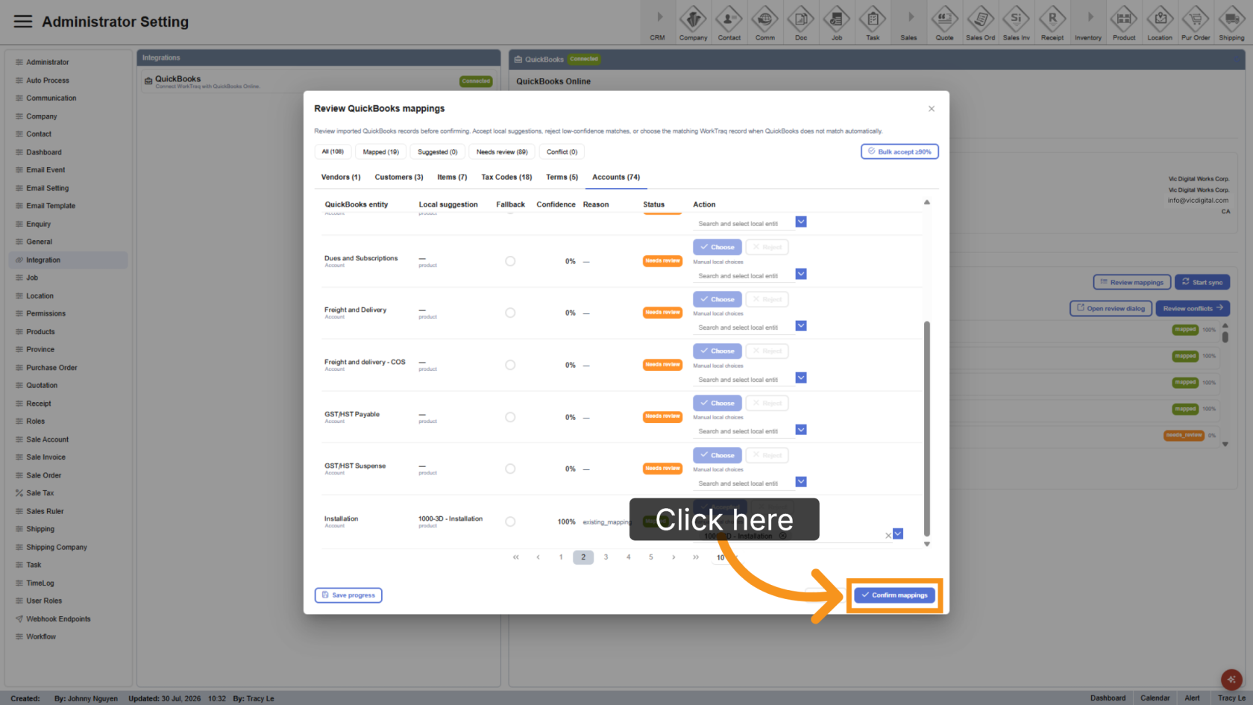Open the Receipt module icon
The height and width of the screenshot is (705, 1253).
(1052, 22)
